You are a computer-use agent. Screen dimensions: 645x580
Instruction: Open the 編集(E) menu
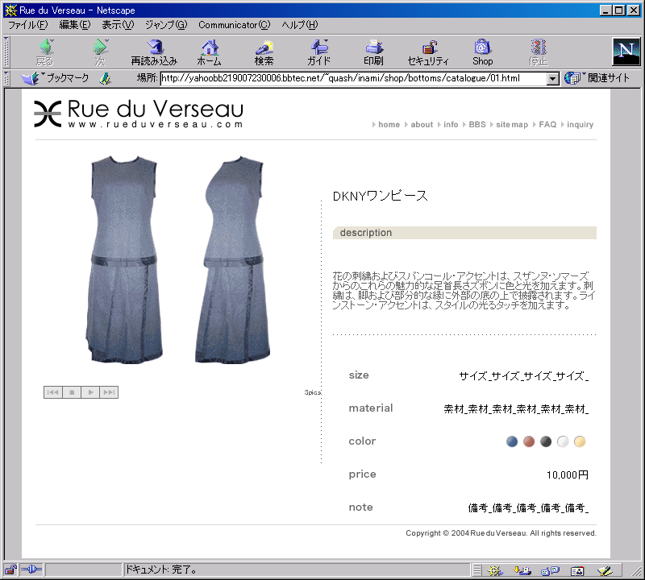[x=75, y=25]
